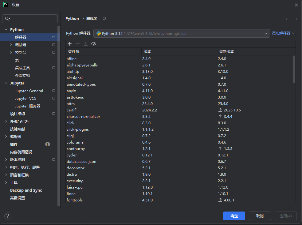Expand the 调试器 tree node
The height and width of the screenshot is (225, 302).
[x=11, y=45]
